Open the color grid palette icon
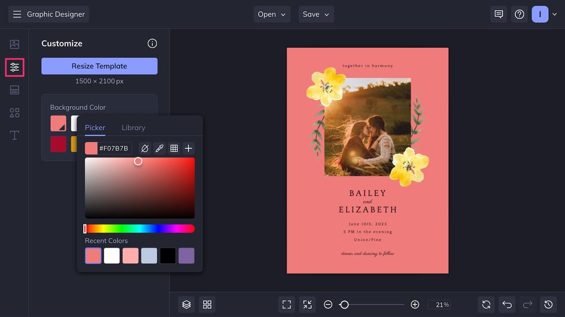Viewport: 565px width, 317px height. click(x=174, y=149)
